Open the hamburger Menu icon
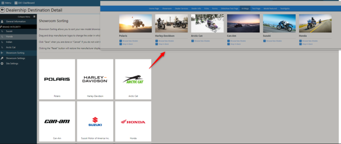This screenshot has width=341, height=144. point(3,3)
